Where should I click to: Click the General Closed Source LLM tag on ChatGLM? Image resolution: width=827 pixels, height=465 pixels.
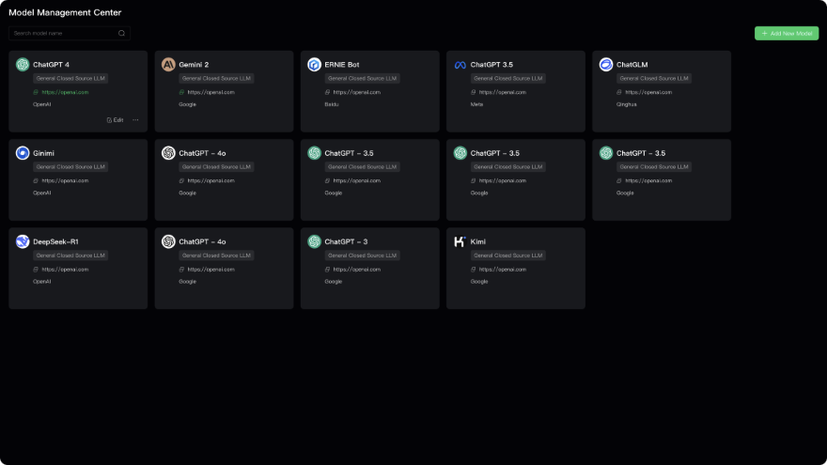(654, 79)
